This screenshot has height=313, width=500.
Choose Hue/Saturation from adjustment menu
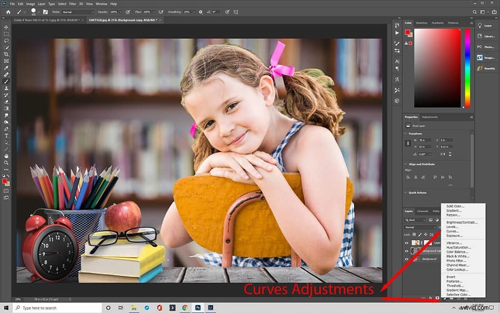click(458, 247)
